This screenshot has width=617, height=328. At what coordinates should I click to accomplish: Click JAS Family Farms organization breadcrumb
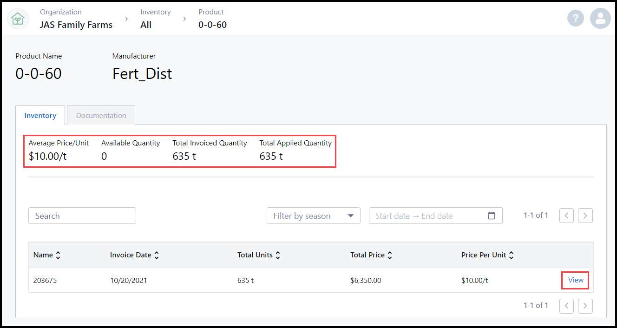[x=76, y=25]
